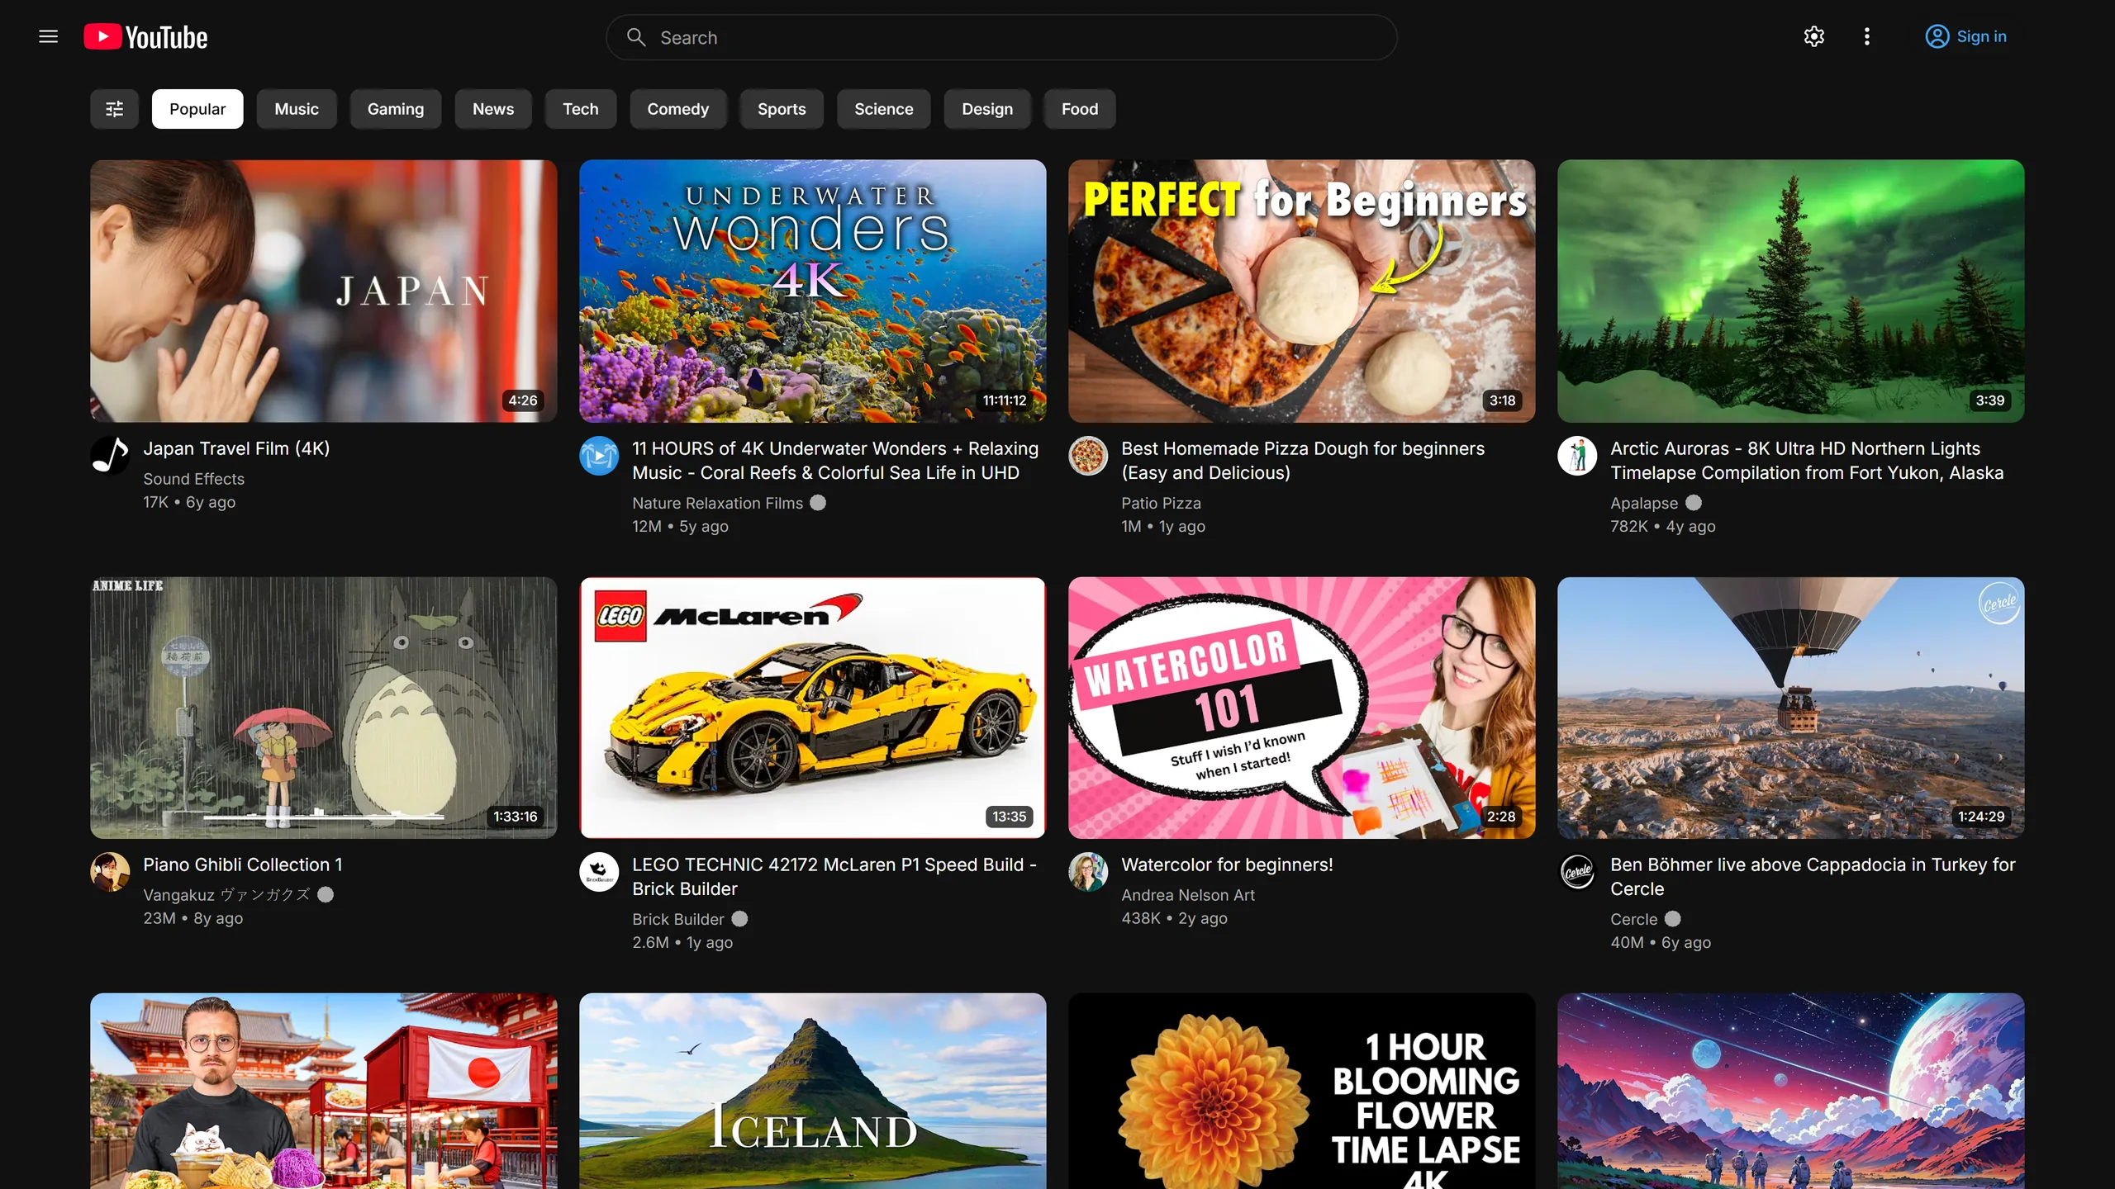Play the LEGO McLaren thumbnail

(813, 708)
